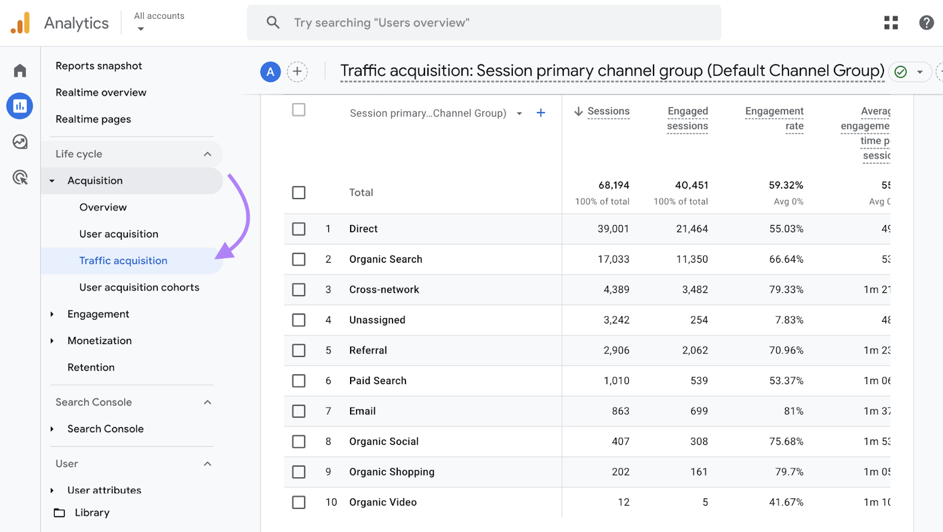The height and width of the screenshot is (532, 943).
Task: Click the plus button to add a comparison
Action: [x=297, y=71]
